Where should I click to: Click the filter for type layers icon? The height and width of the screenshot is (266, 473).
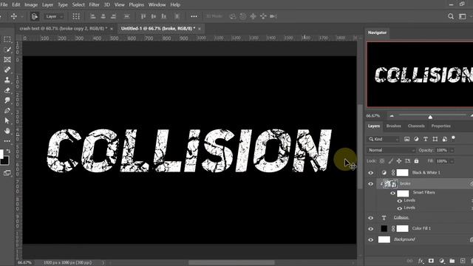click(x=426, y=139)
